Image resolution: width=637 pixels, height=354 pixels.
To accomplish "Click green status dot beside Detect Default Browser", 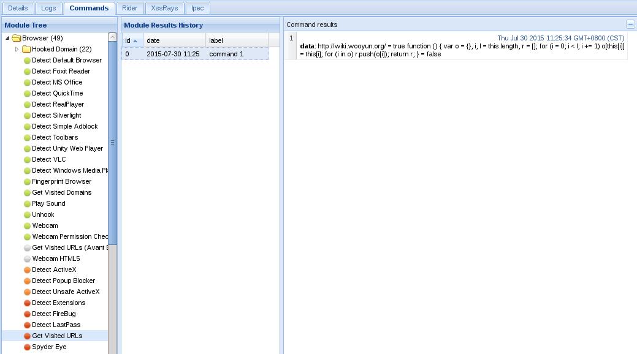I will point(27,61).
